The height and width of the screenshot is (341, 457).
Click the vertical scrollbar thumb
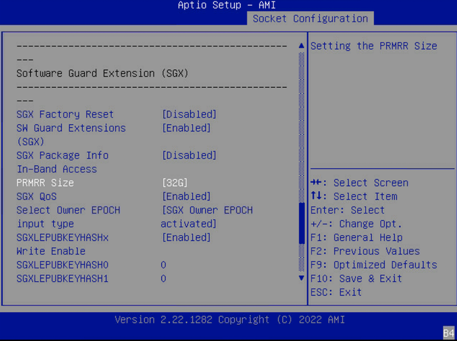point(301,223)
